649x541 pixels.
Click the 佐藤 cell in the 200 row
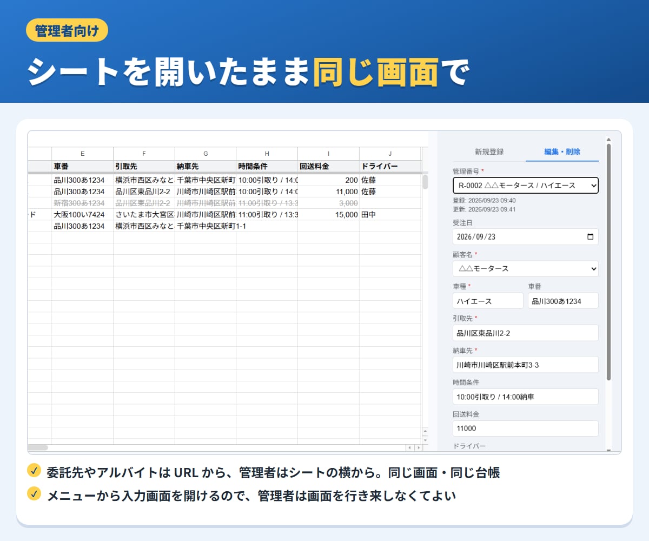[x=390, y=180]
